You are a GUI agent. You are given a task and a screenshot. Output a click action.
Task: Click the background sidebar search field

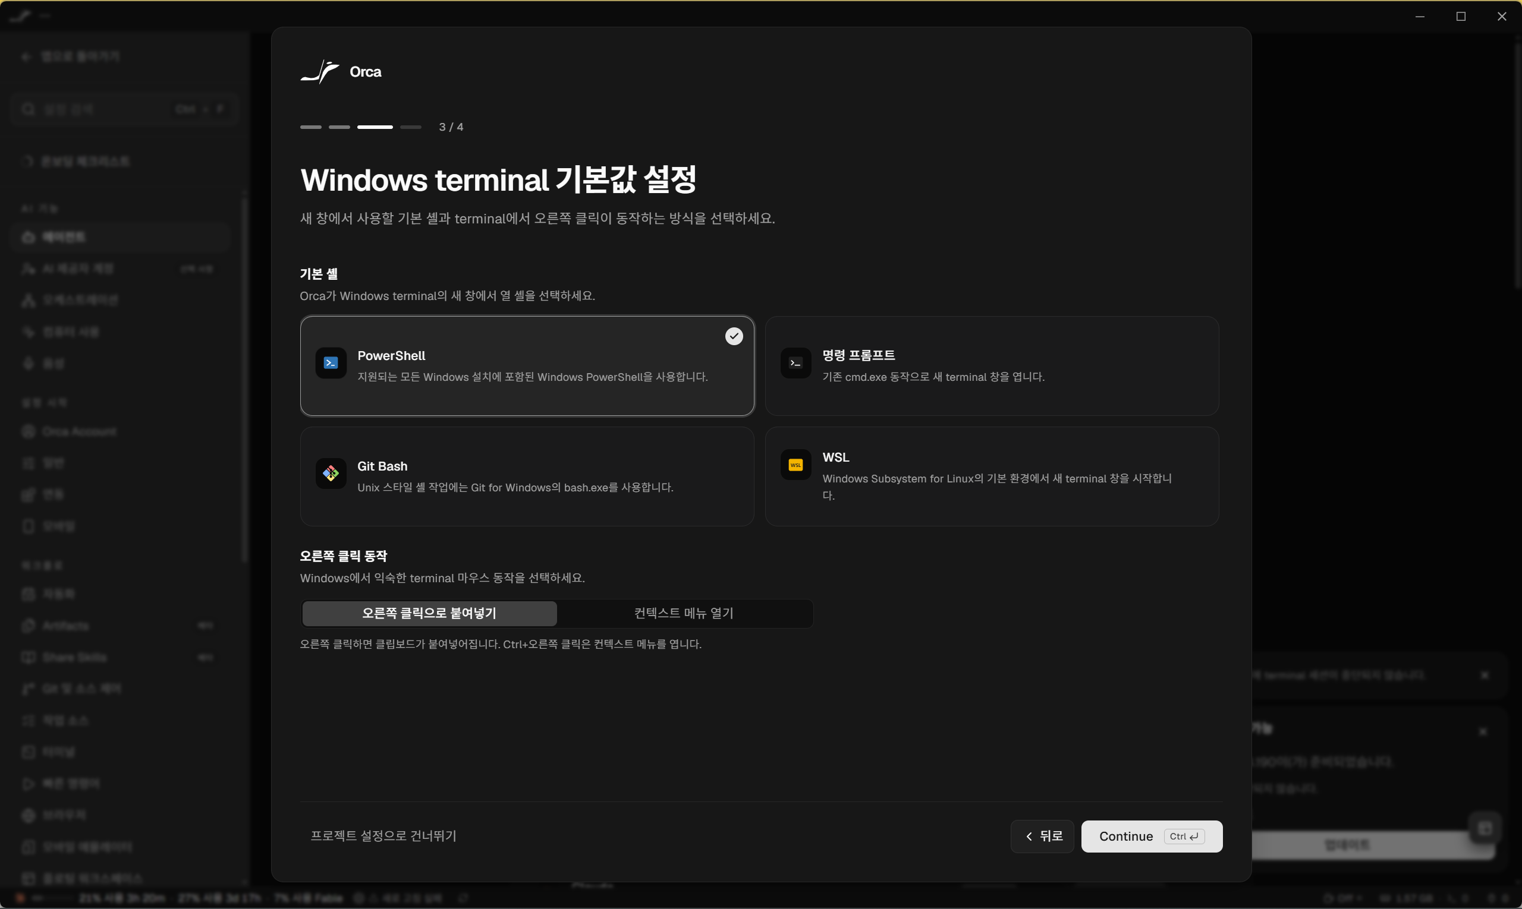pyautogui.click(x=124, y=109)
